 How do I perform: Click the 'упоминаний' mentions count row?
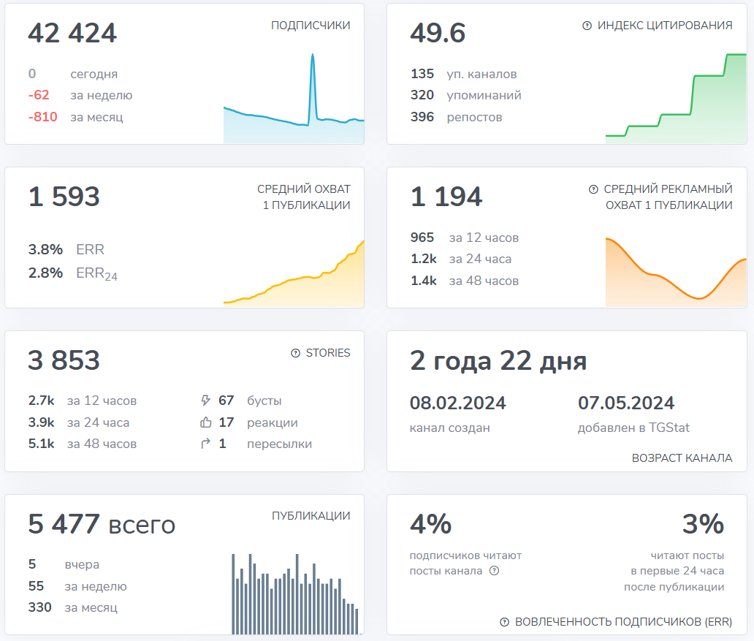tap(466, 95)
